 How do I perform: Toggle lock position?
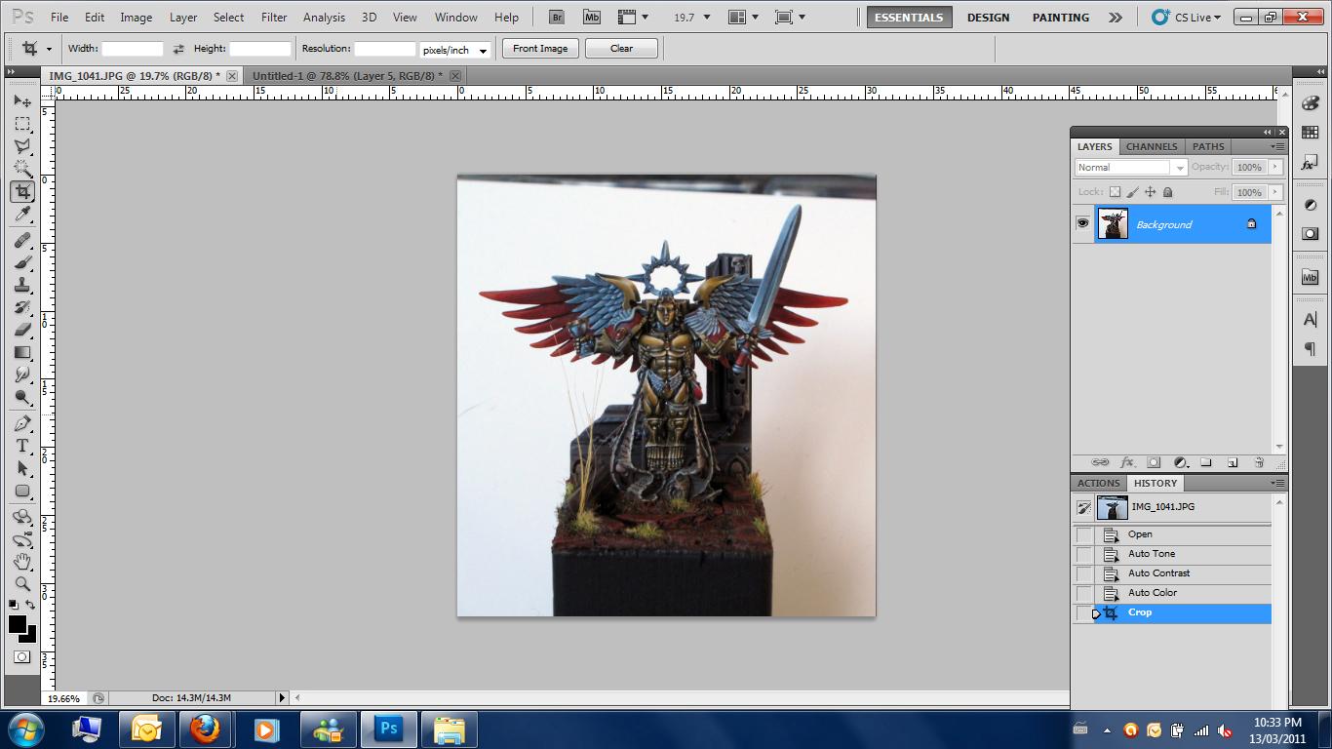tap(1150, 192)
